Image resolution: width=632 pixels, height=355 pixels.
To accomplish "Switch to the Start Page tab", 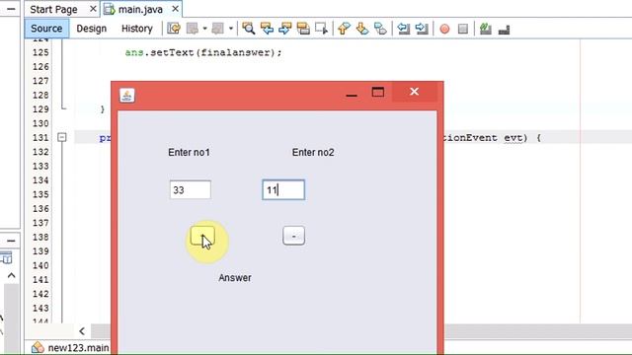I will 53,9.
